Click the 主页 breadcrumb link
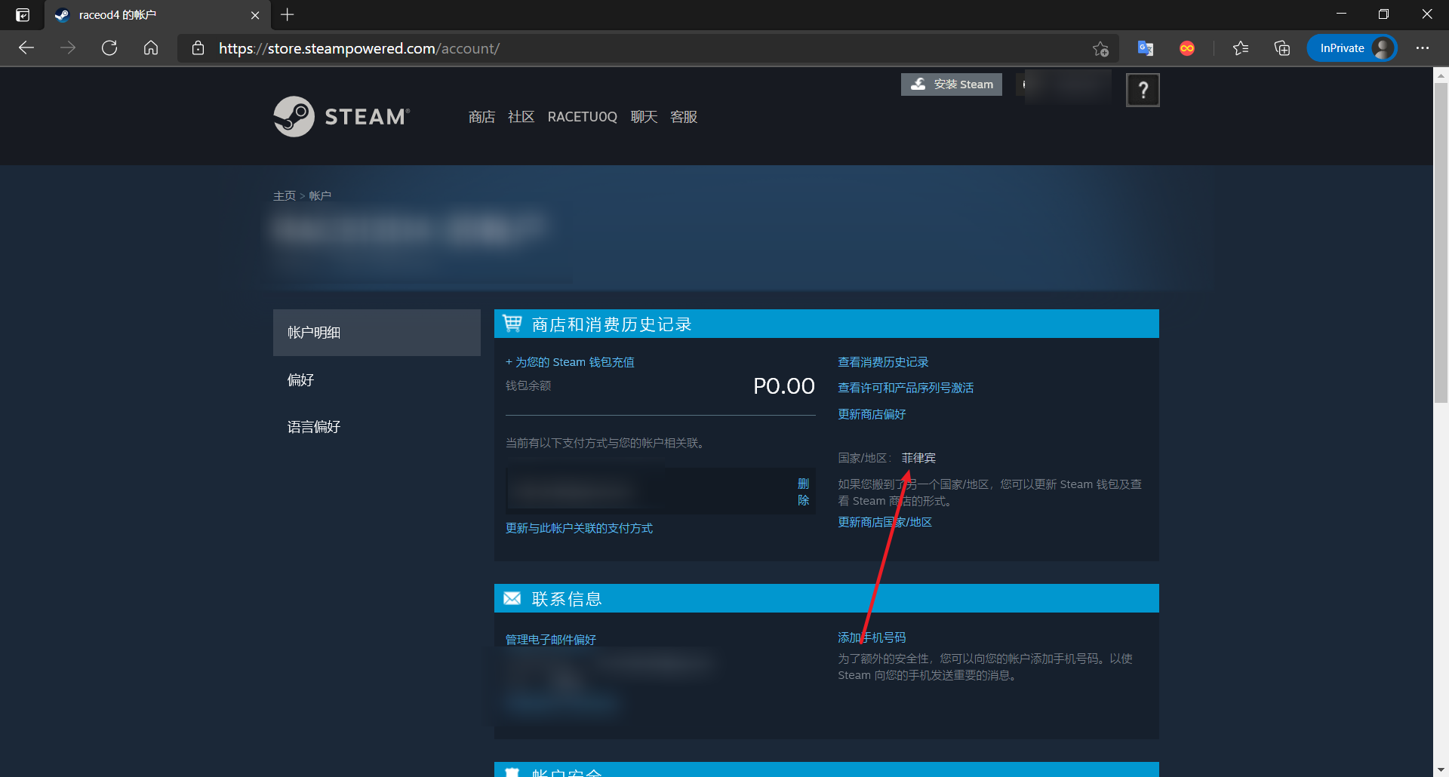The width and height of the screenshot is (1449, 777). pos(285,195)
